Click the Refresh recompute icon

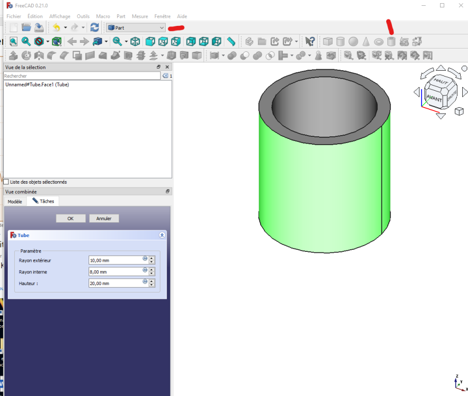pos(94,27)
